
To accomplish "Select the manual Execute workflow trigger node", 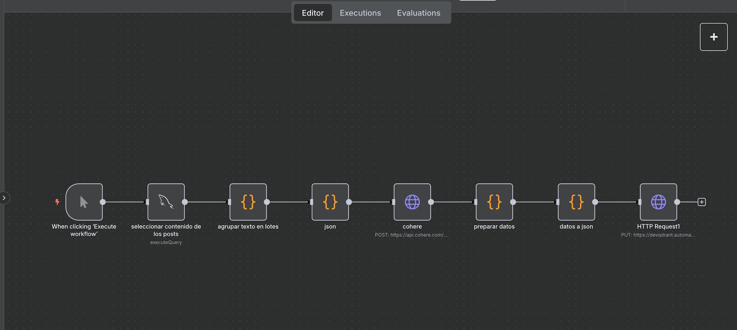I will [x=84, y=202].
